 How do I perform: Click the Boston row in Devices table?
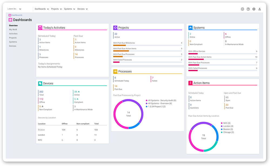[x=42, y=130]
